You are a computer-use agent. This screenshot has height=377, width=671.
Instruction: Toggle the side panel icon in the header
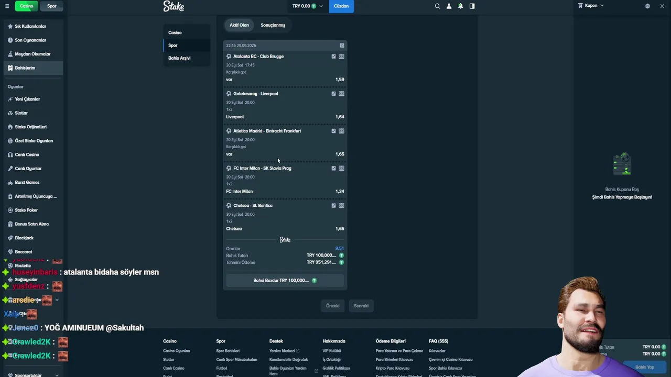tap(472, 6)
